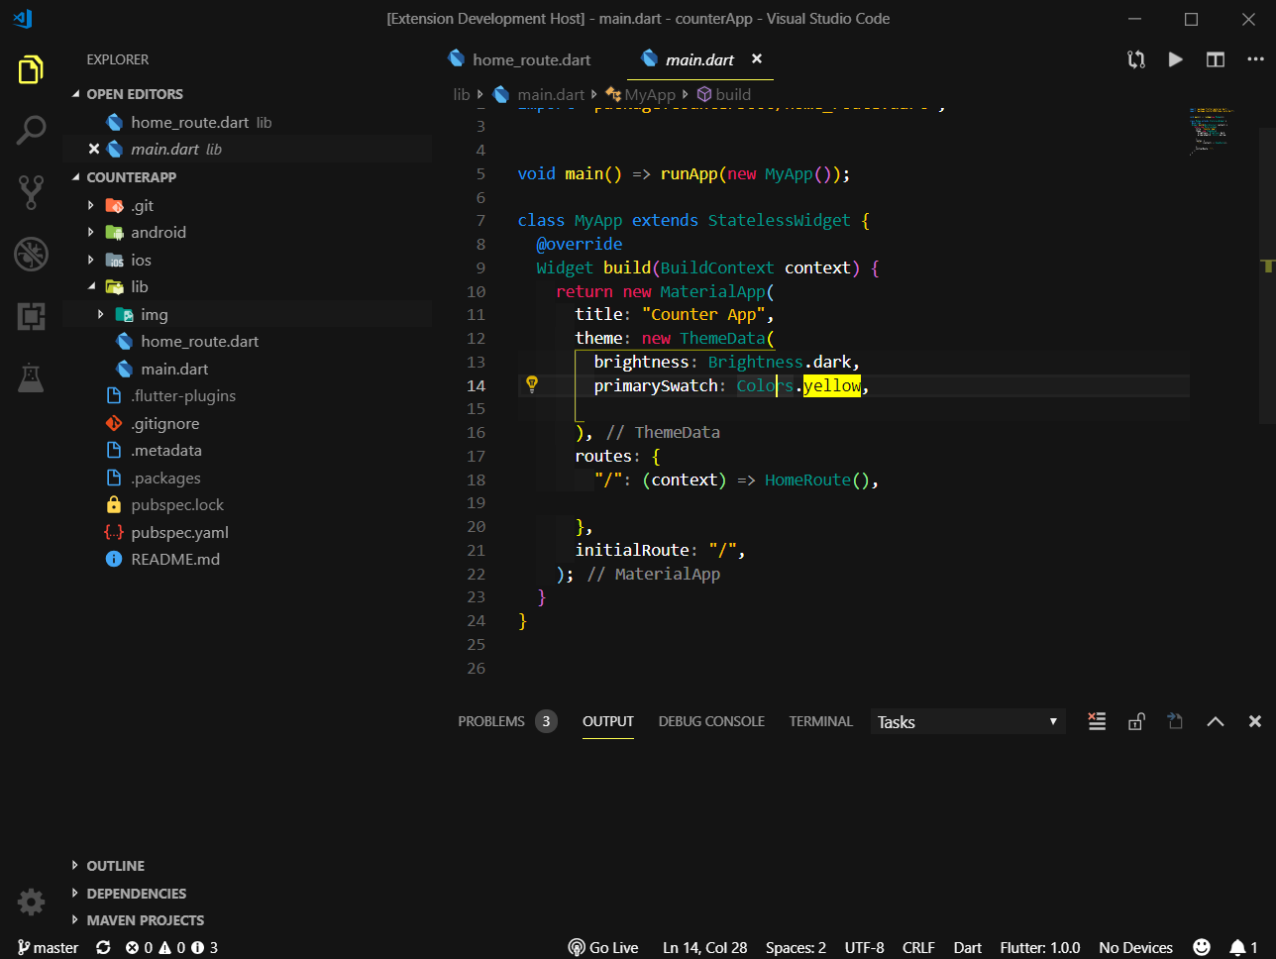
Task: Open changes with the sync icon near play
Action: (x=1135, y=59)
